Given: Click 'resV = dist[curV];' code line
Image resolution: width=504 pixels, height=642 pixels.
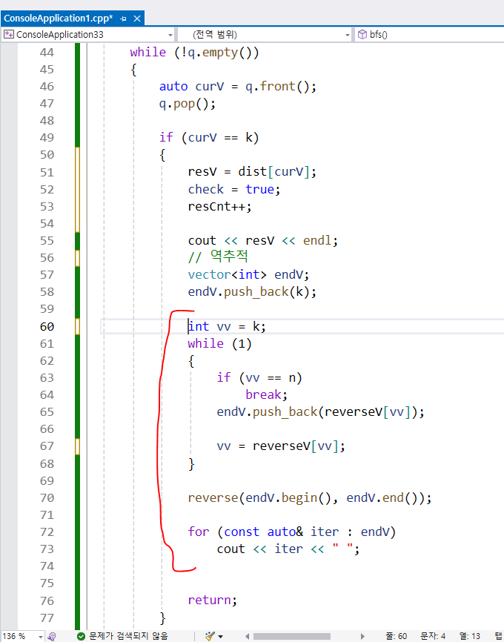Looking at the screenshot, I should pyautogui.click(x=252, y=172).
